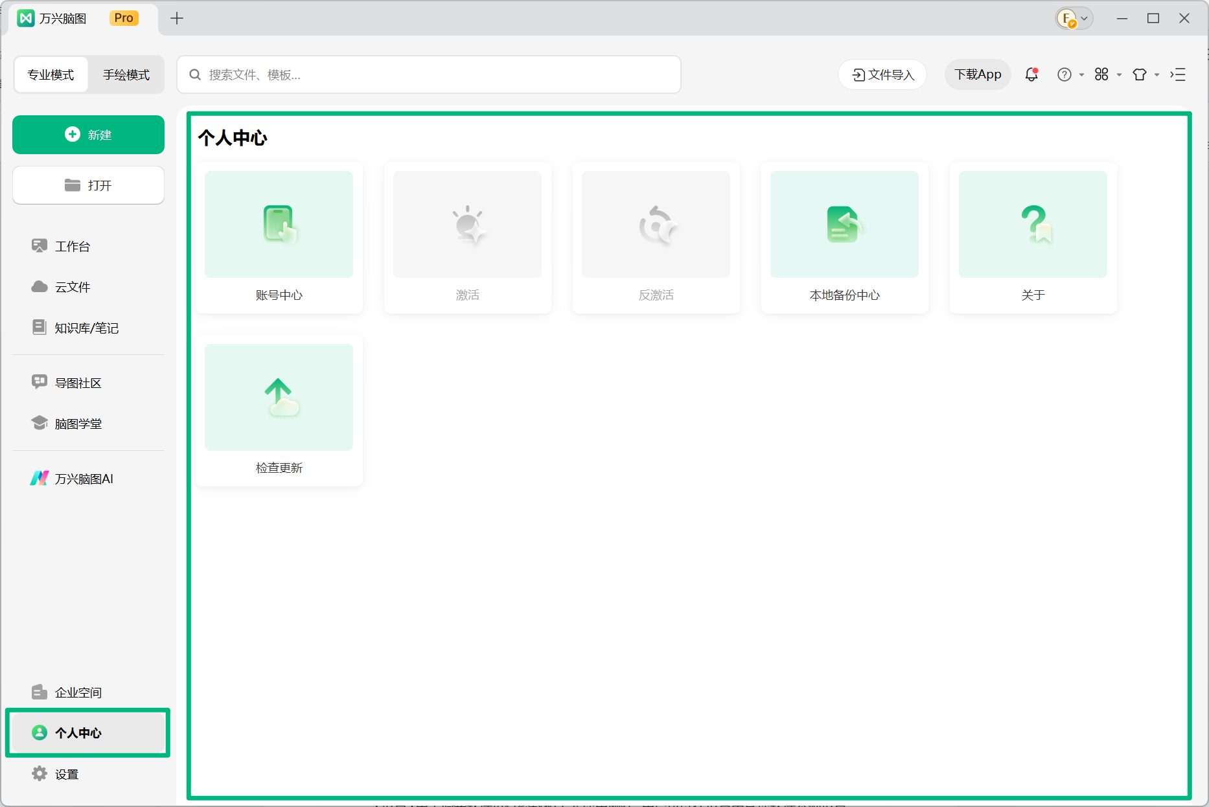Open 云文件 in the sidebar
1209x807 pixels.
[88, 287]
